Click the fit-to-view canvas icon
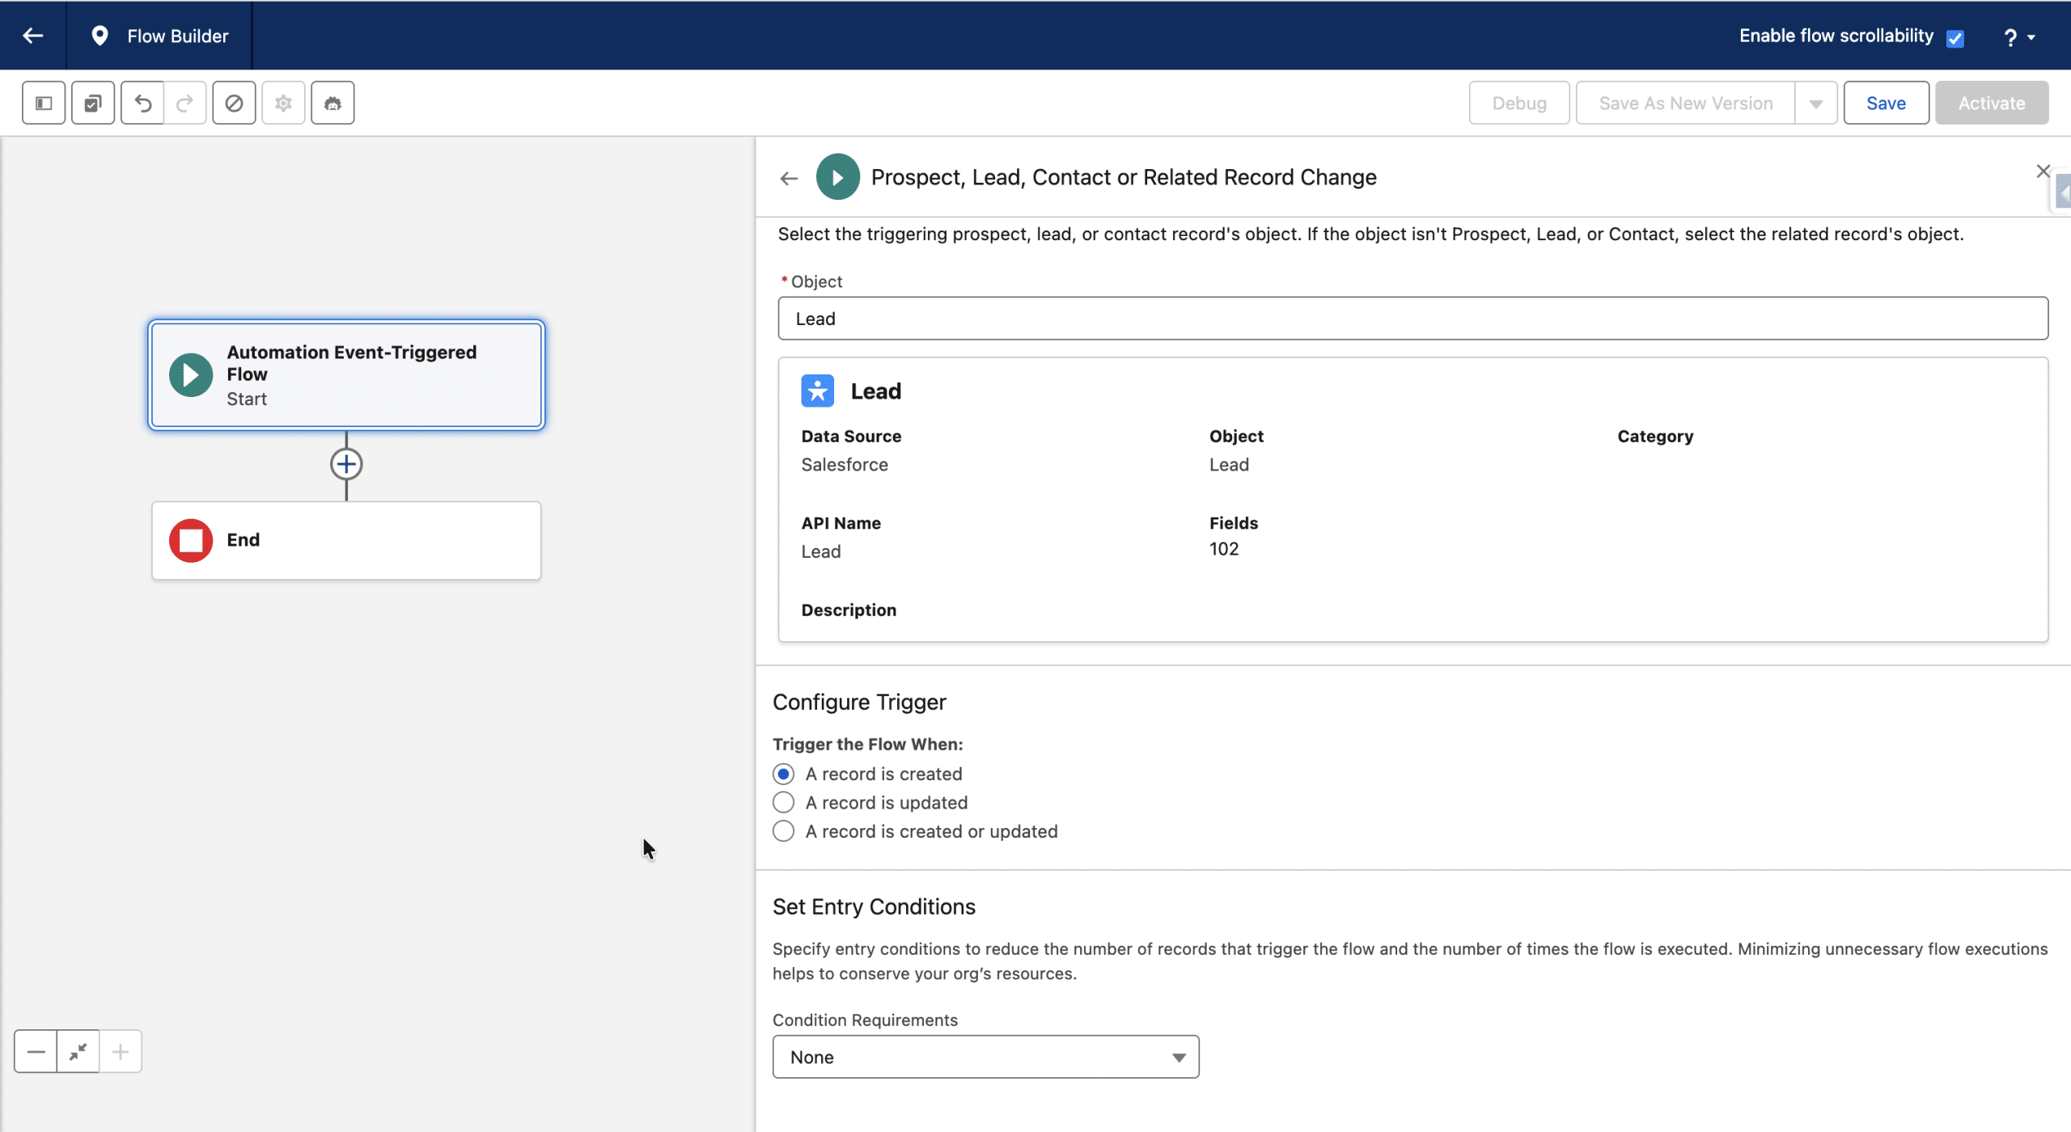The height and width of the screenshot is (1132, 2071). 78,1051
